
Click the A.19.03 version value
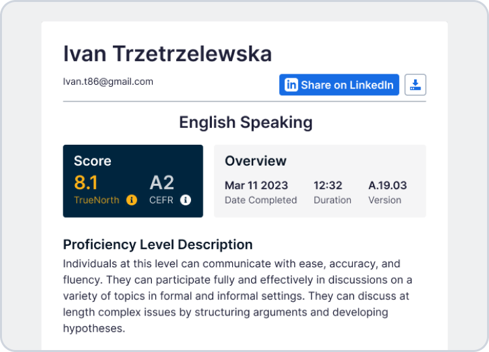[387, 186]
